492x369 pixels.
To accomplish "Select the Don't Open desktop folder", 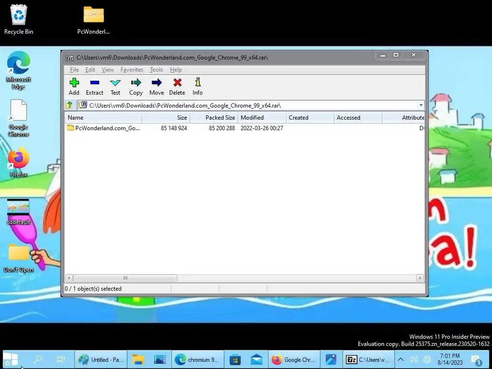I will [19, 258].
